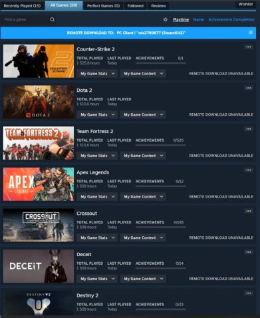The image size is (260, 318).
Task: Expand My Game Stats for Apex Legends
Action: [x=97, y=197]
